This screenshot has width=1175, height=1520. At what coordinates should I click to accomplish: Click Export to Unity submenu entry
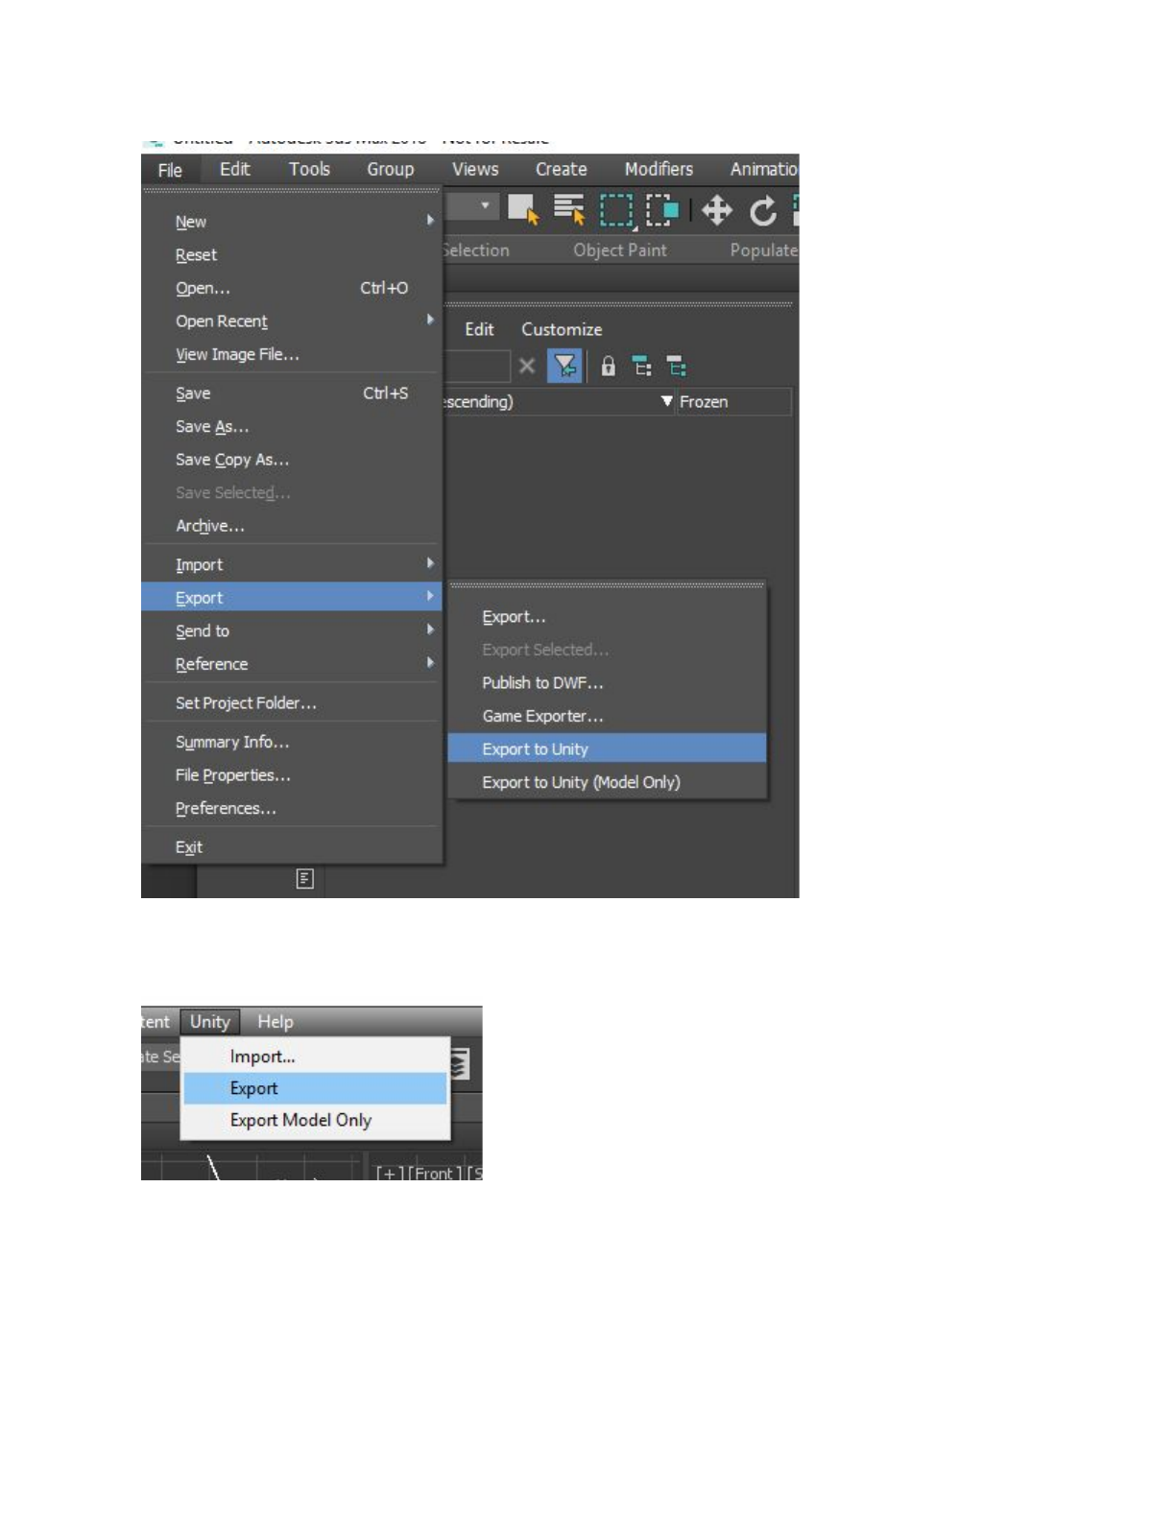pos(608,748)
